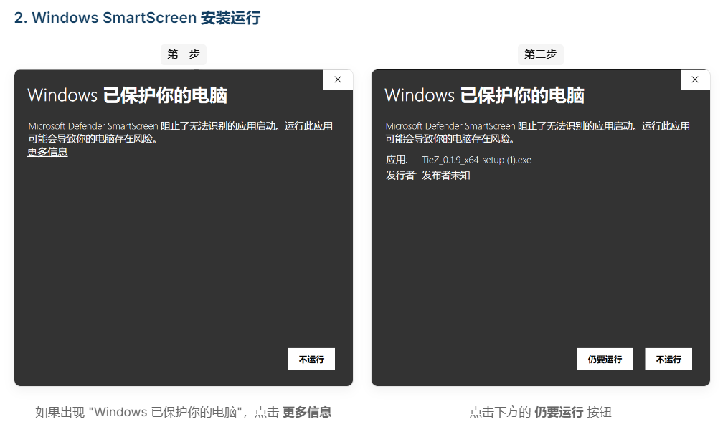
Task: Click caption 点击下方的 仍要运行 按钮
Action: click(x=540, y=412)
